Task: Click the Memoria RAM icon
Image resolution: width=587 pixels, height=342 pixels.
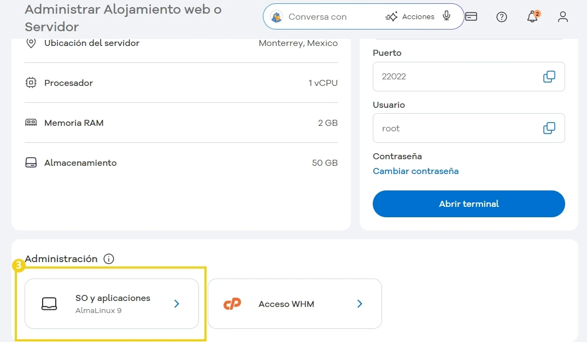Action: click(x=31, y=123)
